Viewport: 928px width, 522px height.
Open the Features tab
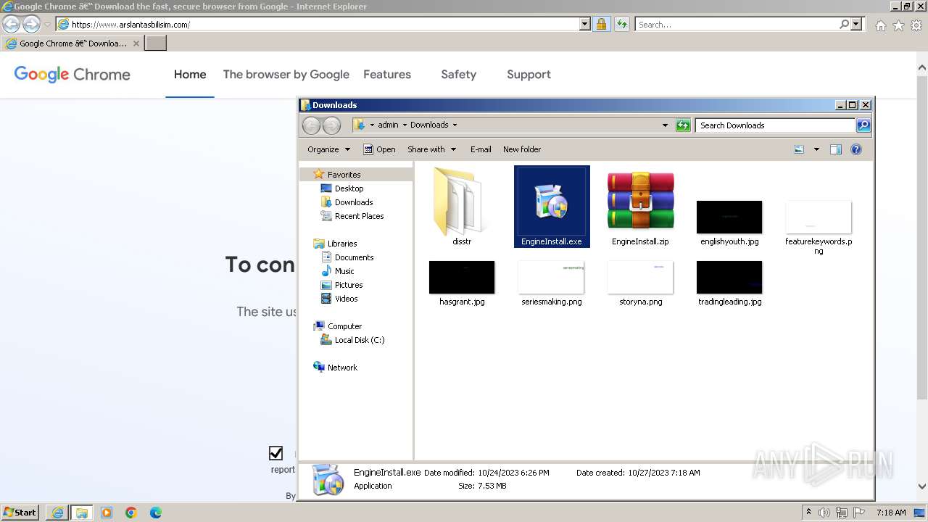[x=387, y=75]
